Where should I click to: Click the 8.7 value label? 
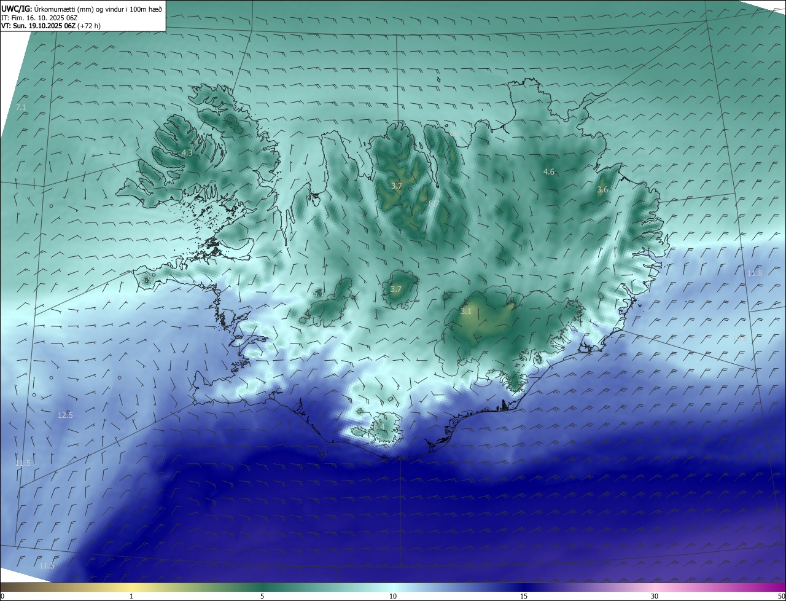click(x=433, y=203)
